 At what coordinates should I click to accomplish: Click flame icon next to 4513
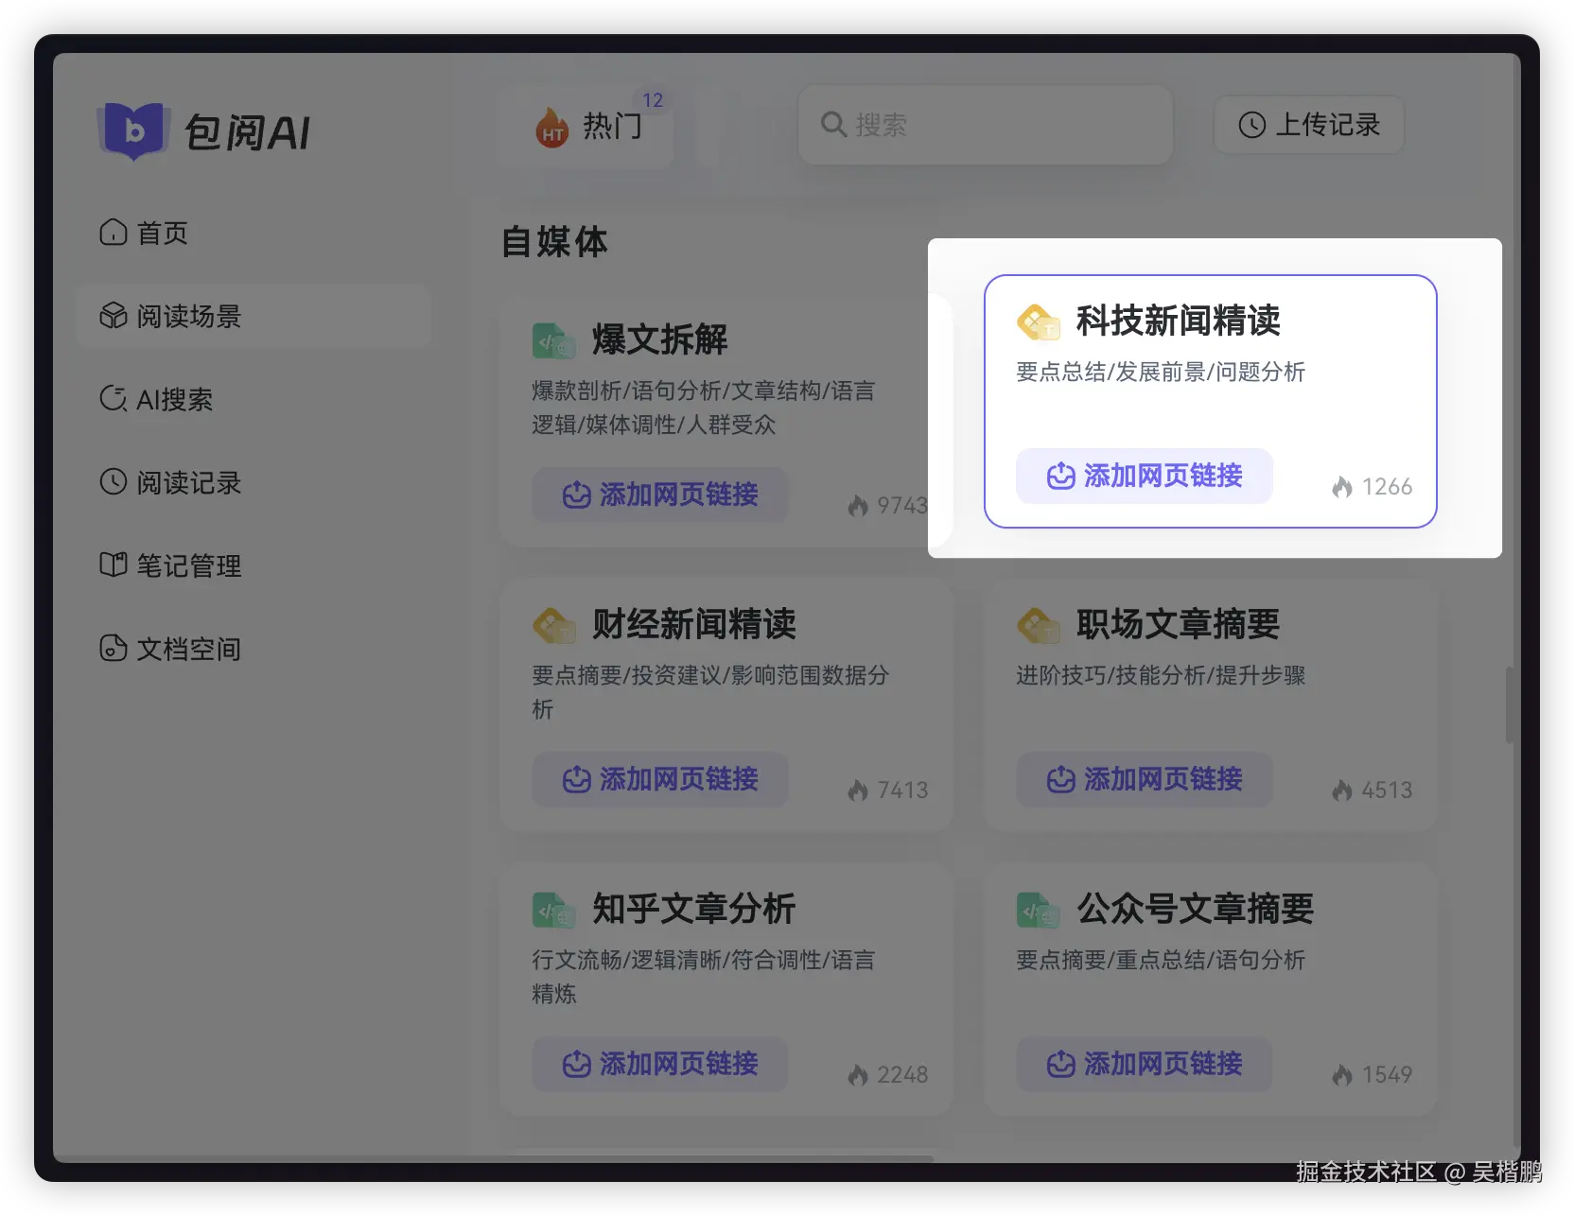(x=1342, y=790)
